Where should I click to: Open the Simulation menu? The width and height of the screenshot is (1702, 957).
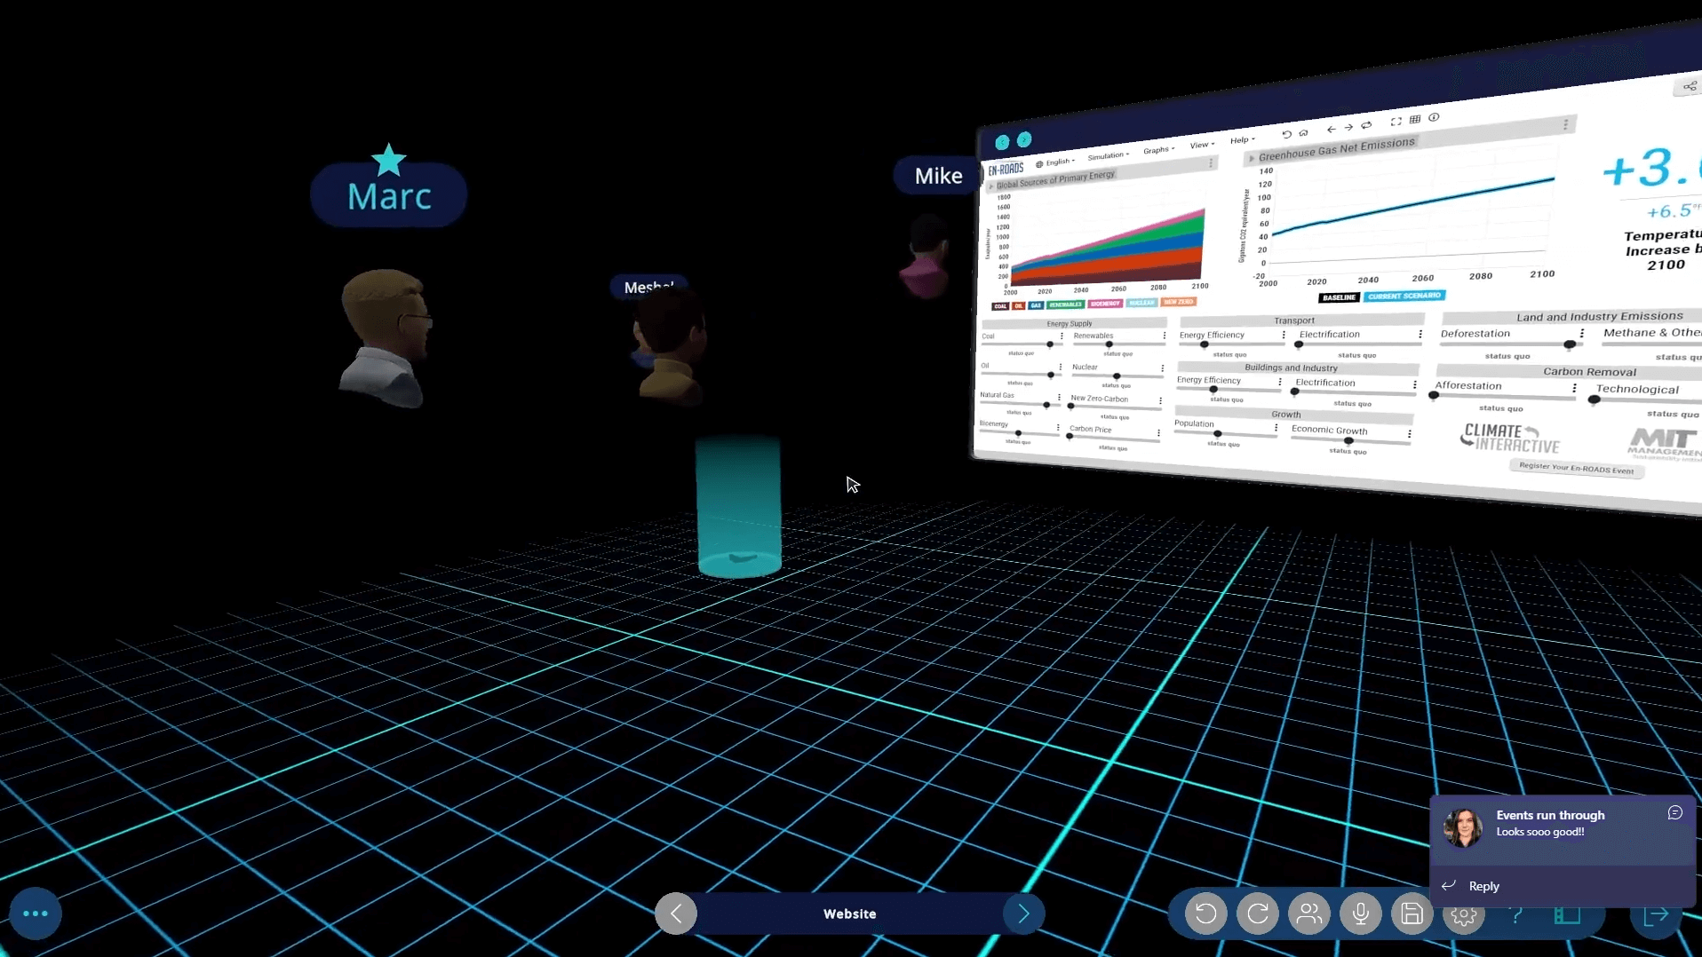[x=1109, y=154]
